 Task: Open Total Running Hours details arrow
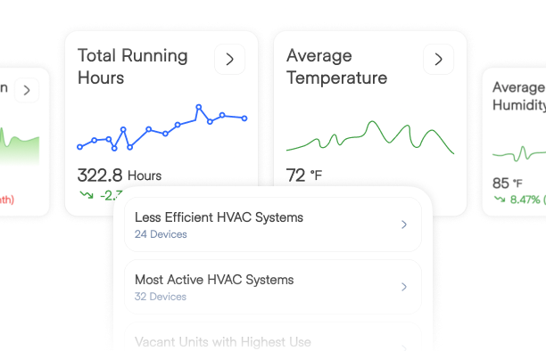pyautogui.click(x=229, y=59)
